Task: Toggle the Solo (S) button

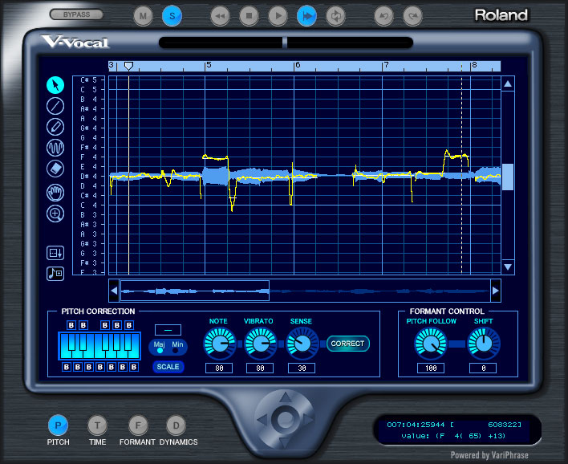Action: tap(172, 16)
